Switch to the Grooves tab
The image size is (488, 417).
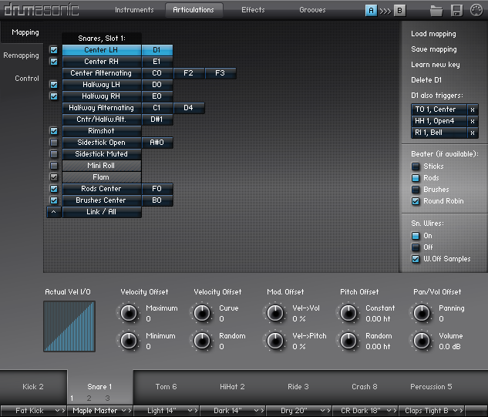312,10
